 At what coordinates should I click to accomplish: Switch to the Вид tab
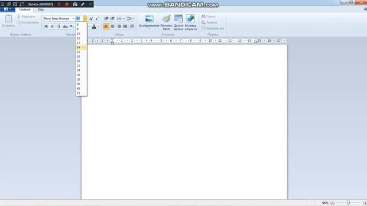pyautogui.click(x=41, y=10)
